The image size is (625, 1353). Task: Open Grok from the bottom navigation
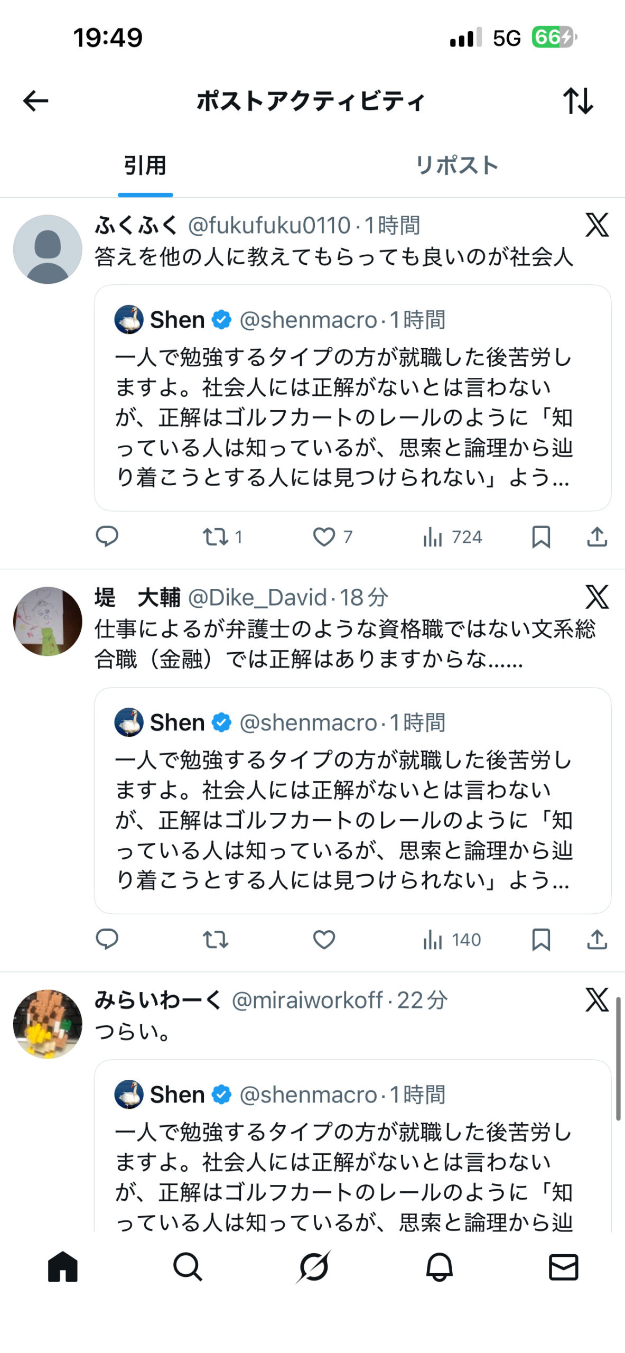pyautogui.click(x=313, y=1266)
